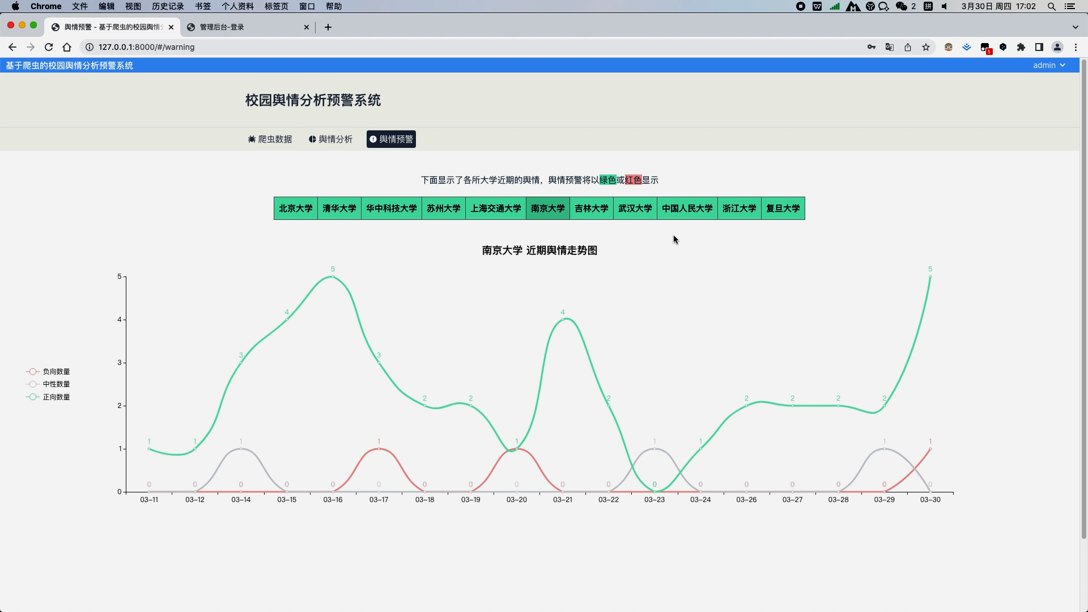This screenshot has height=612, width=1088.
Task: Click the share page icon
Action: (908, 48)
